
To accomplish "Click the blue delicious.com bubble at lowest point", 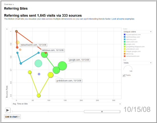I will 21,64.
